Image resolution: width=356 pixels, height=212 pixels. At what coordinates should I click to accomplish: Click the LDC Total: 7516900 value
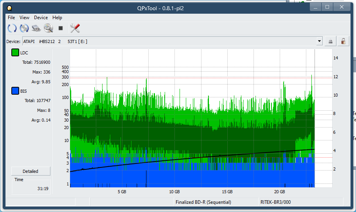tap(36, 62)
